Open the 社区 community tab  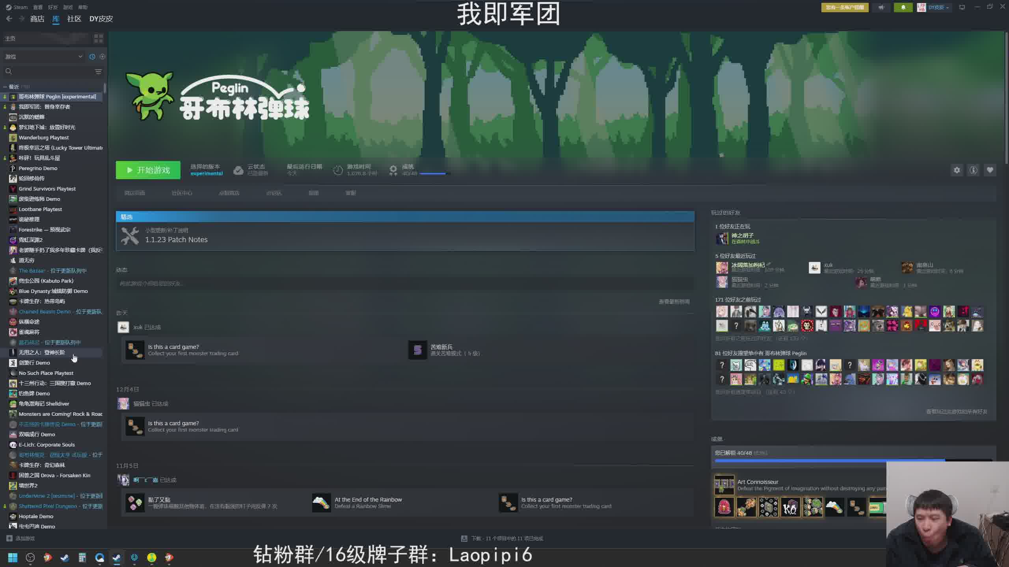pyautogui.click(x=74, y=19)
